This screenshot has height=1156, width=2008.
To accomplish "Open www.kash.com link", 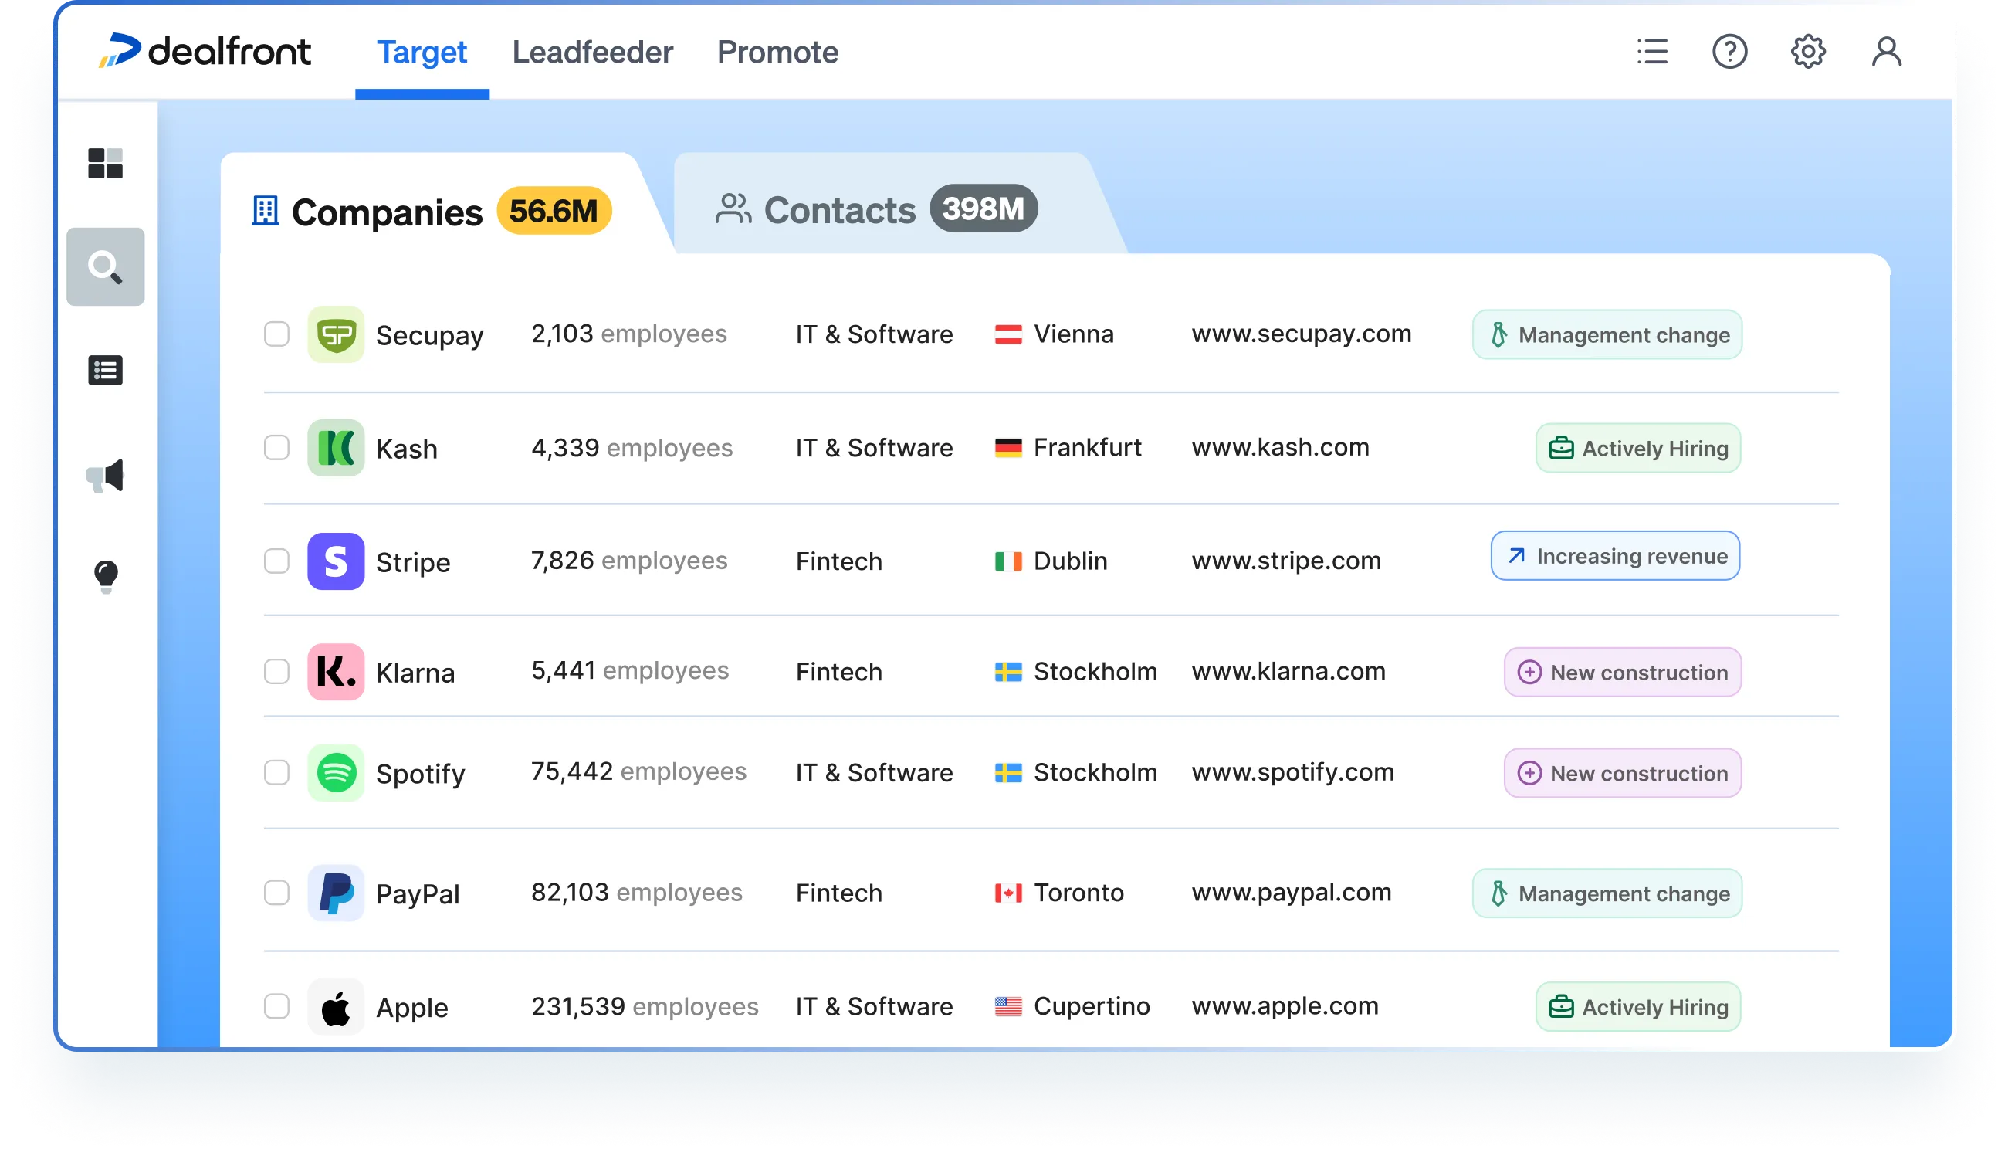I will 1280,448.
